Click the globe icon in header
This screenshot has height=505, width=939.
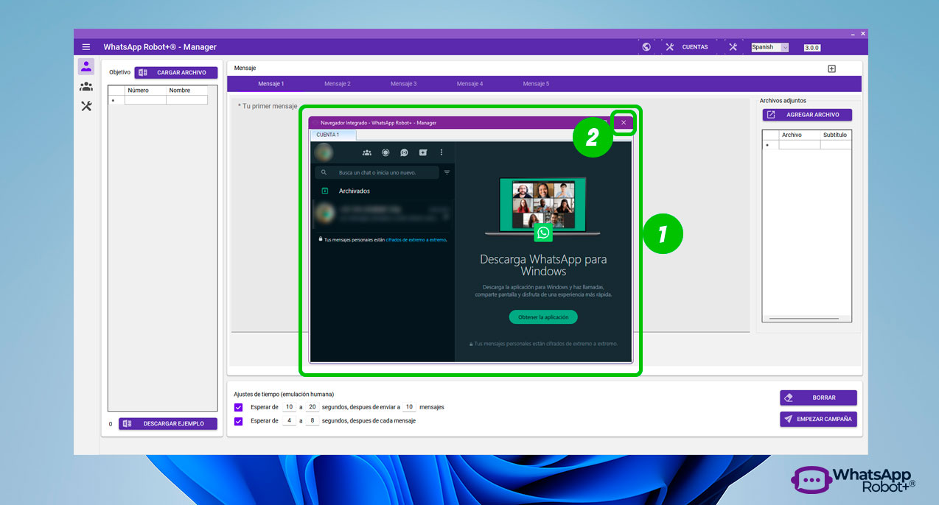pos(646,47)
